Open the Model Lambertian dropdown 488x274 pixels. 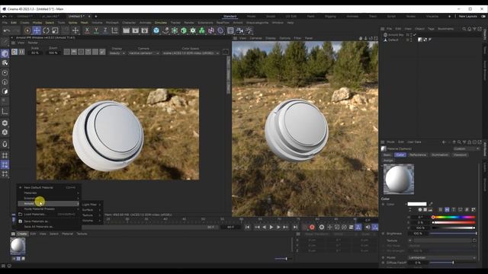(442, 257)
